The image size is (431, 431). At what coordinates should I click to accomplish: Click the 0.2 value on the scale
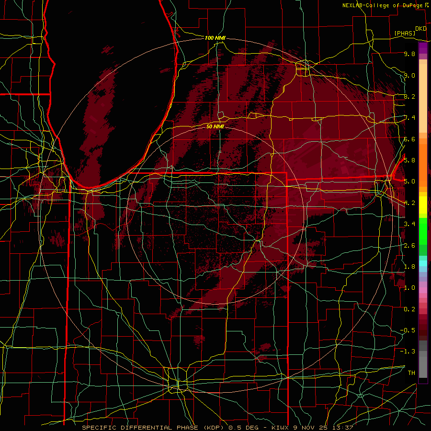click(x=409, y=309)
